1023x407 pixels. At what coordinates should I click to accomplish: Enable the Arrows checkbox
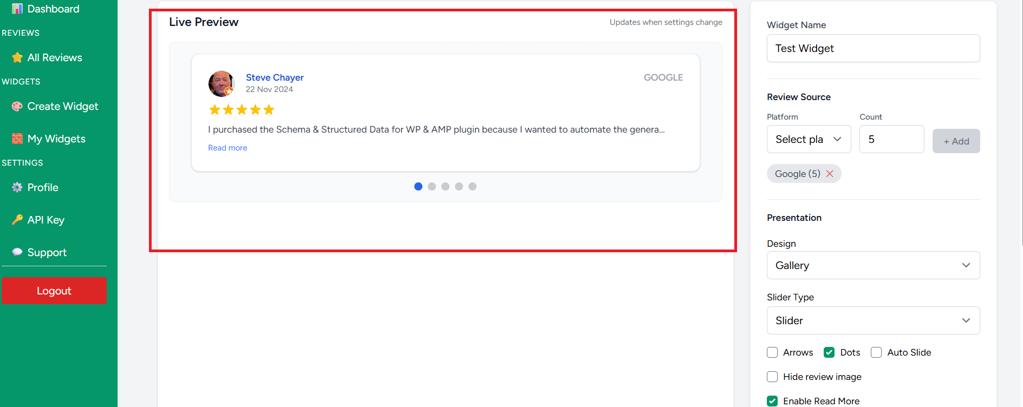[x=772, y=352]
